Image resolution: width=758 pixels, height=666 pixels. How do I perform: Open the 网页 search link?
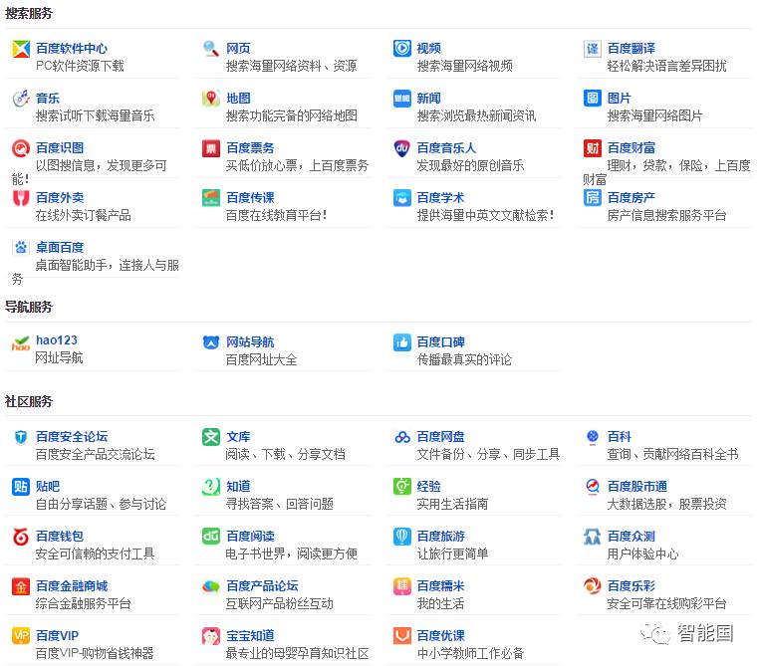[x=238, y=49]
